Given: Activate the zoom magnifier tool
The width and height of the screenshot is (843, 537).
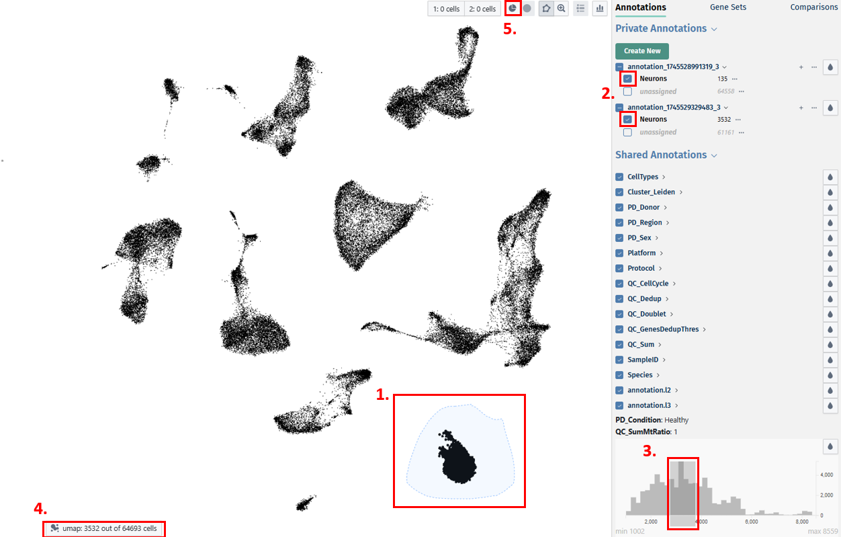Looking at the screenshot, I should (x=562, y=9).
